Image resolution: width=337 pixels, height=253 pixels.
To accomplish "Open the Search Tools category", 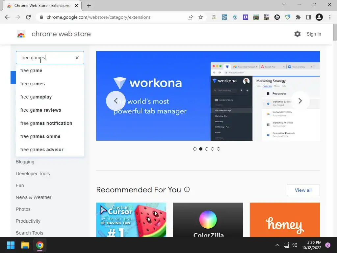I will click(29, 233).
